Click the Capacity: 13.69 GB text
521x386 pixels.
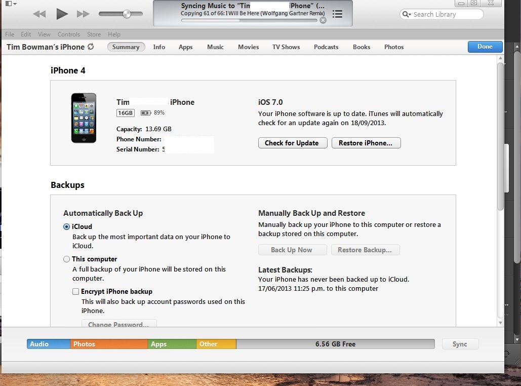click(144, 129)
